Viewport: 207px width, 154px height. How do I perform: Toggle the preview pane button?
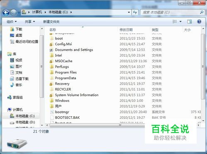point(190,22)
